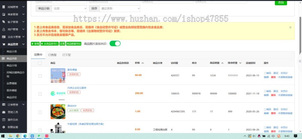Click the 商品数据导出 button
The image size is (302, 139).
pyautogui.click(x=73, y=44)
